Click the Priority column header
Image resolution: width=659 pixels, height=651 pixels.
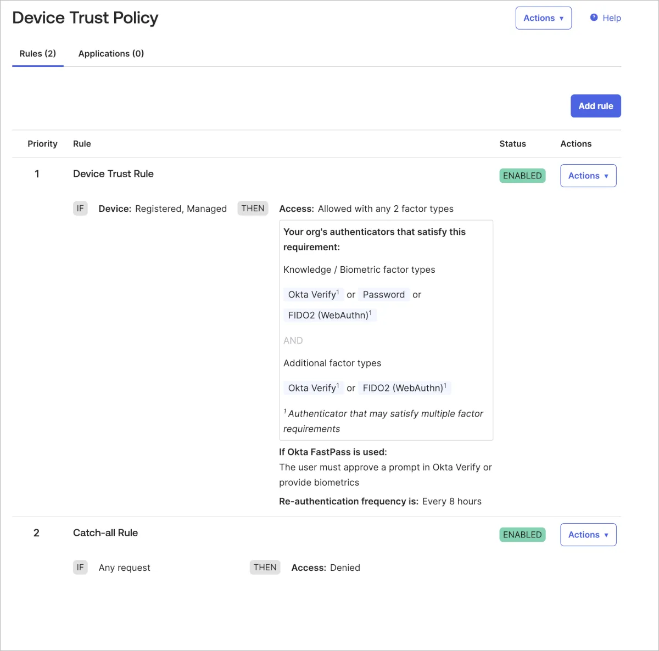pos(42,144)
